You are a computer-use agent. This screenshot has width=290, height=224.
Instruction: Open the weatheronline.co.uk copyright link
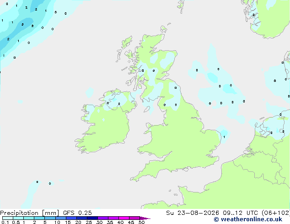[248, 219]
